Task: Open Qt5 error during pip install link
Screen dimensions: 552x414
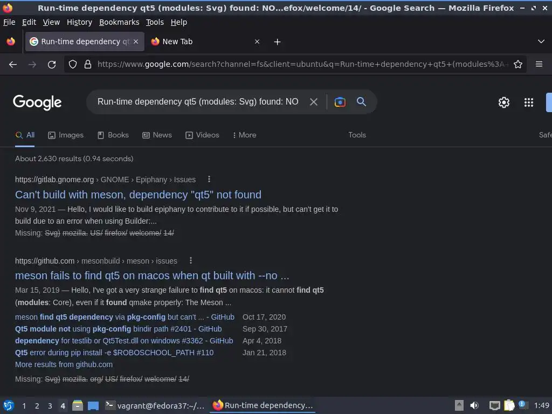Action: [114, 353]
